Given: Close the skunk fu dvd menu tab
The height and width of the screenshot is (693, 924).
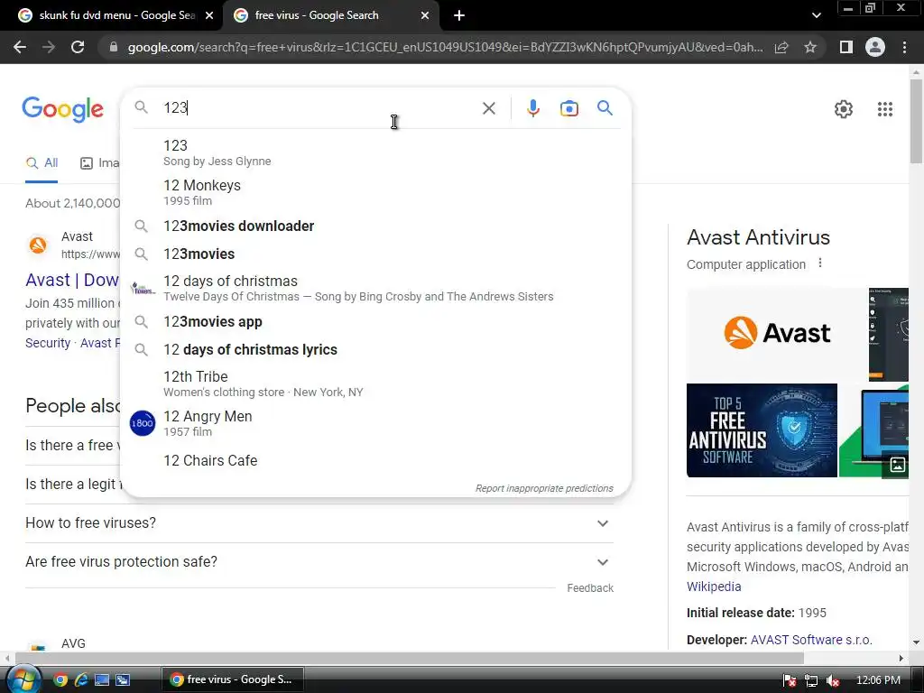Looking at the screenshot, I should (x=209, y=15).
